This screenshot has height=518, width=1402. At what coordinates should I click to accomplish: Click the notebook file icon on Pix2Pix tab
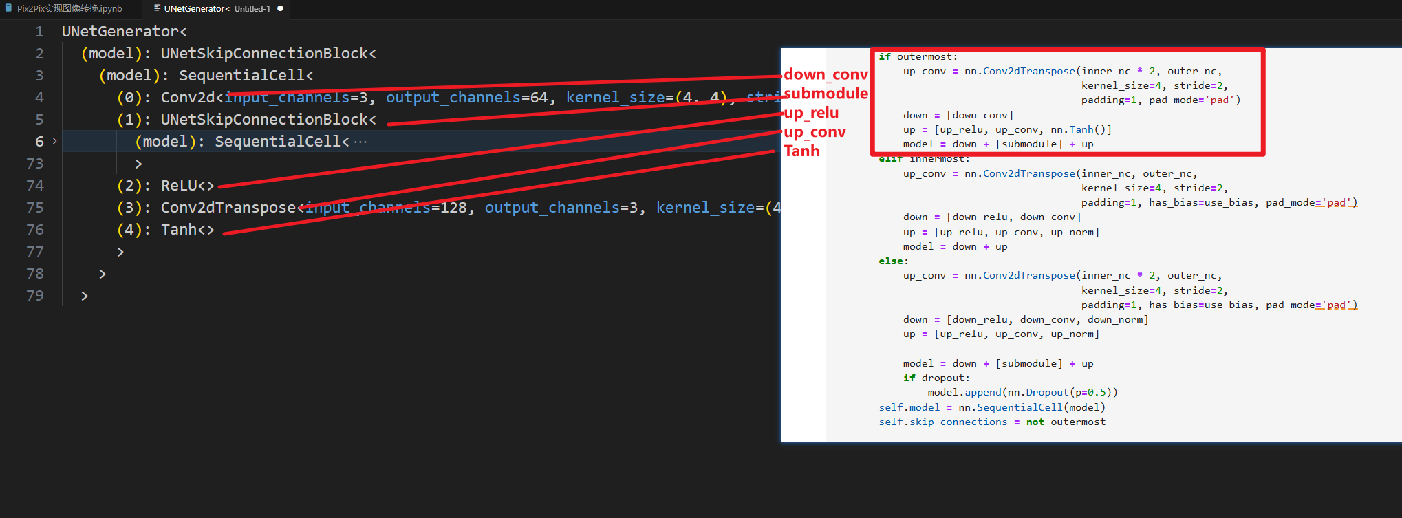pos(8,8)
